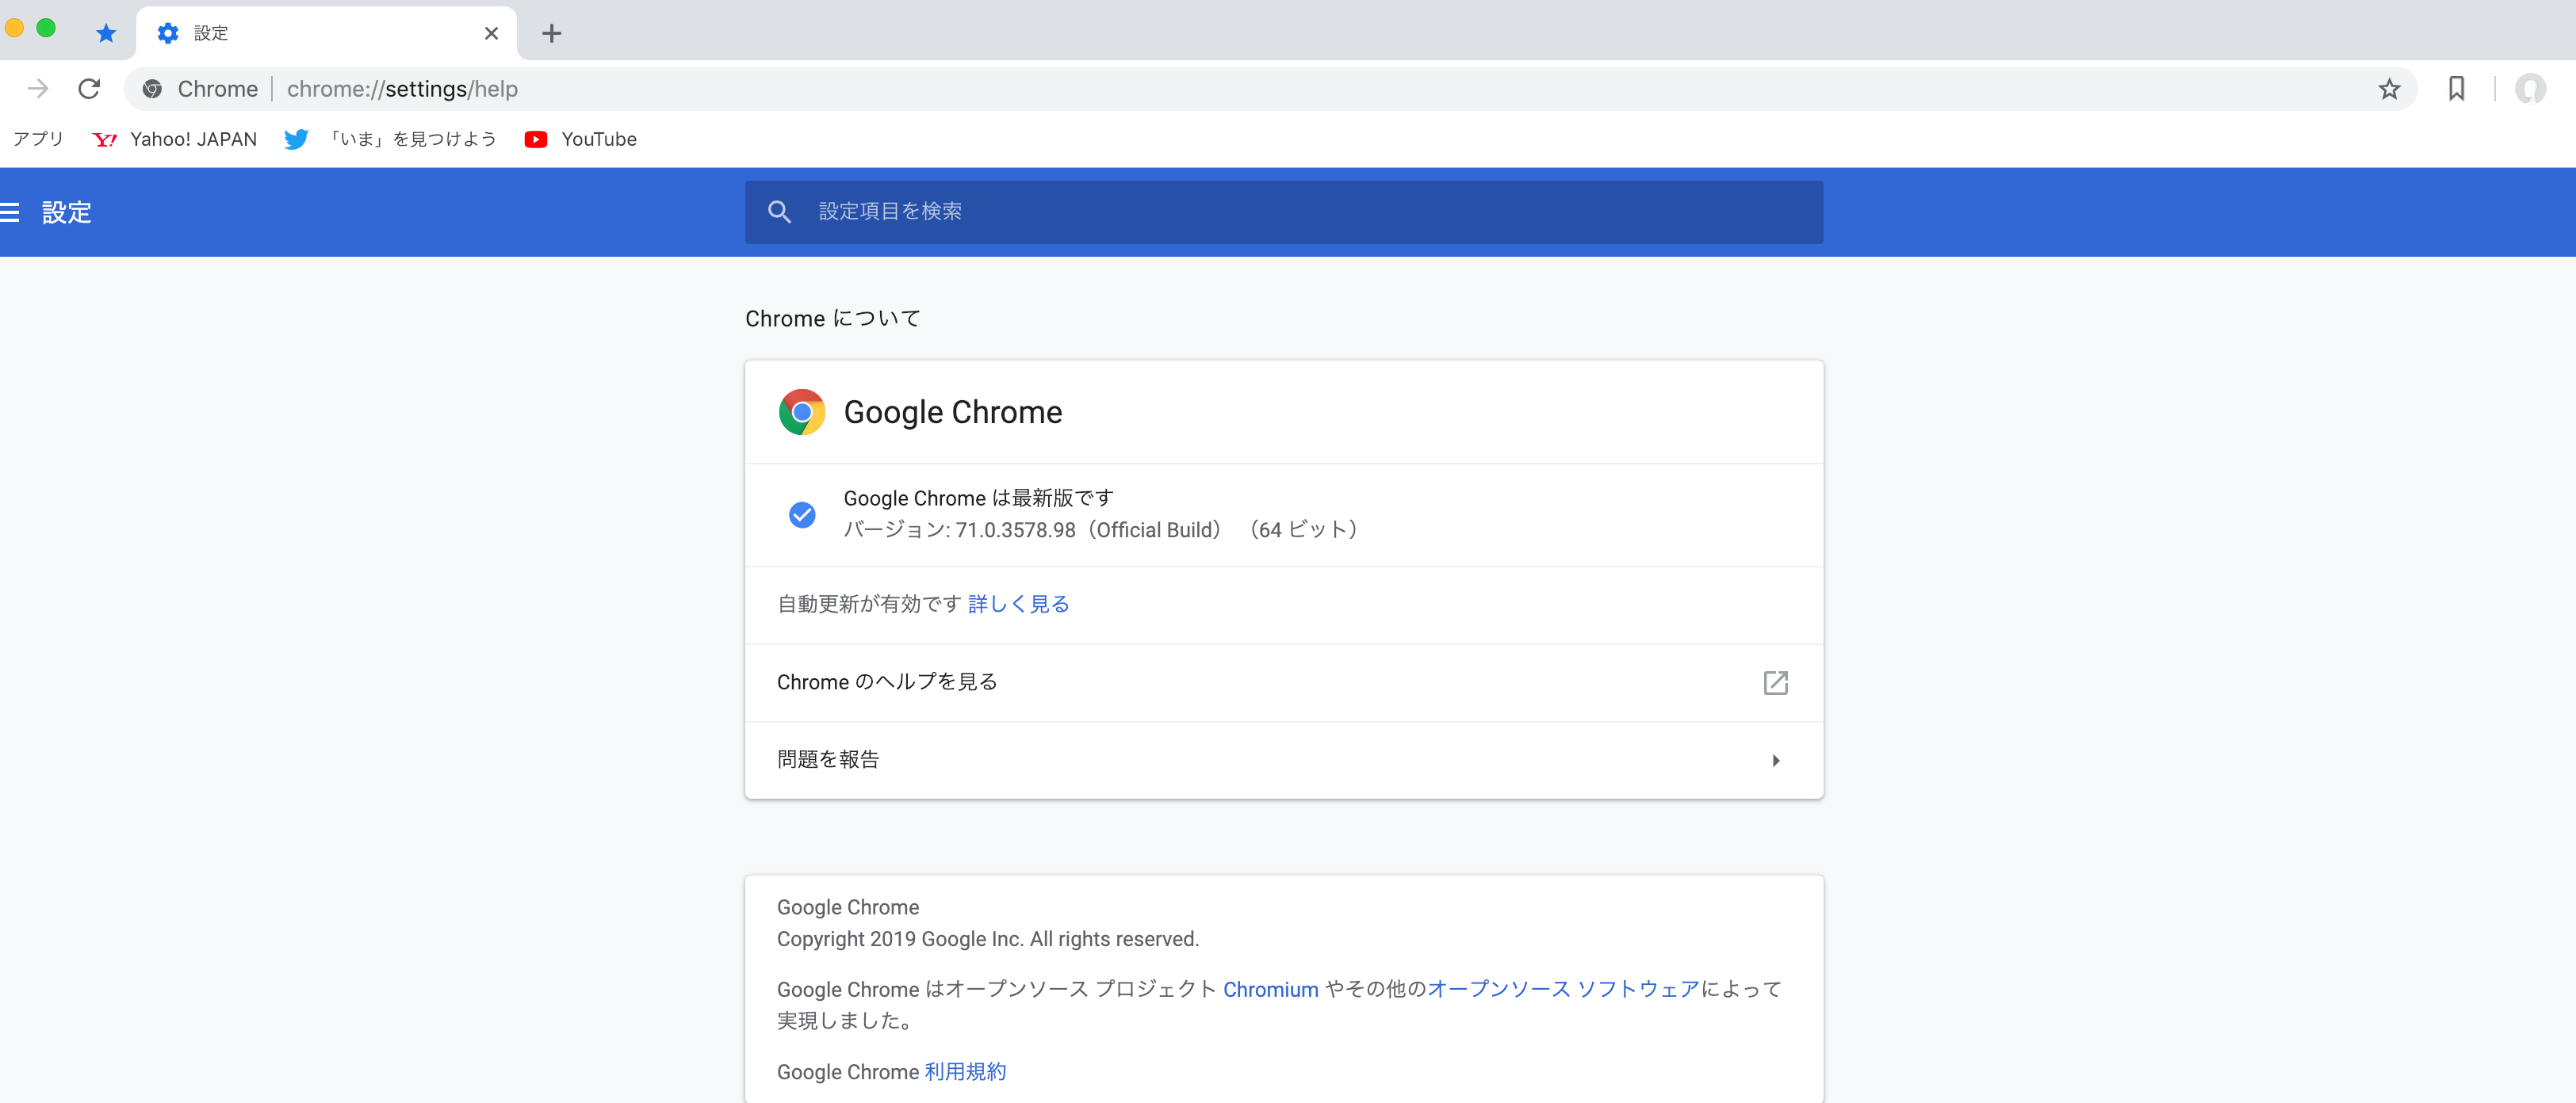
Task: Open the 詳しく見る link
Action: [1019, 605]
